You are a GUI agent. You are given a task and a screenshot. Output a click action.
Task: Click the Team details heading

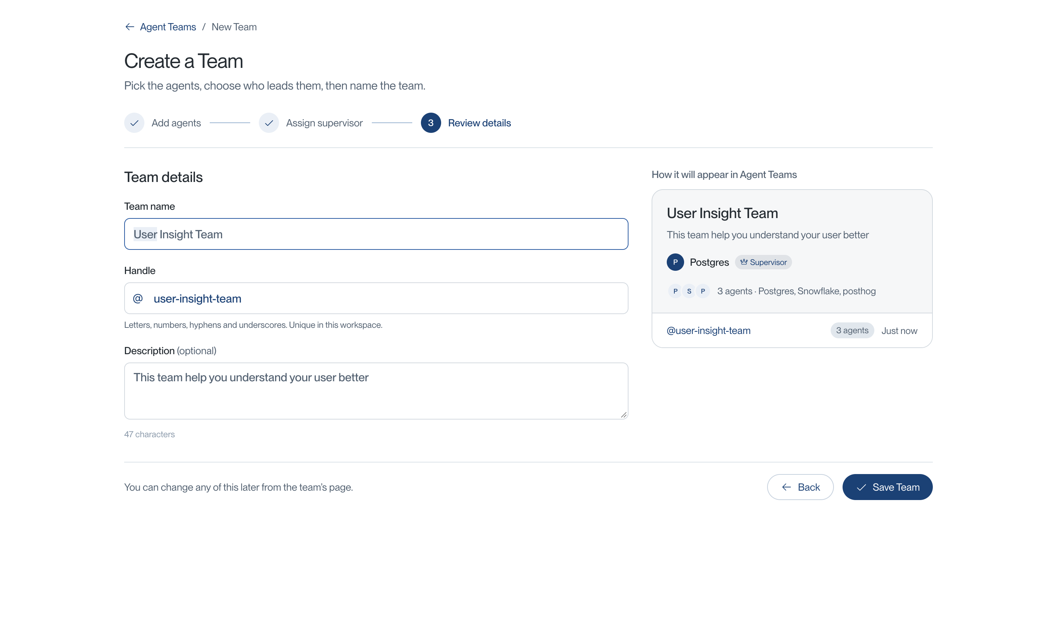click(163, 177)
